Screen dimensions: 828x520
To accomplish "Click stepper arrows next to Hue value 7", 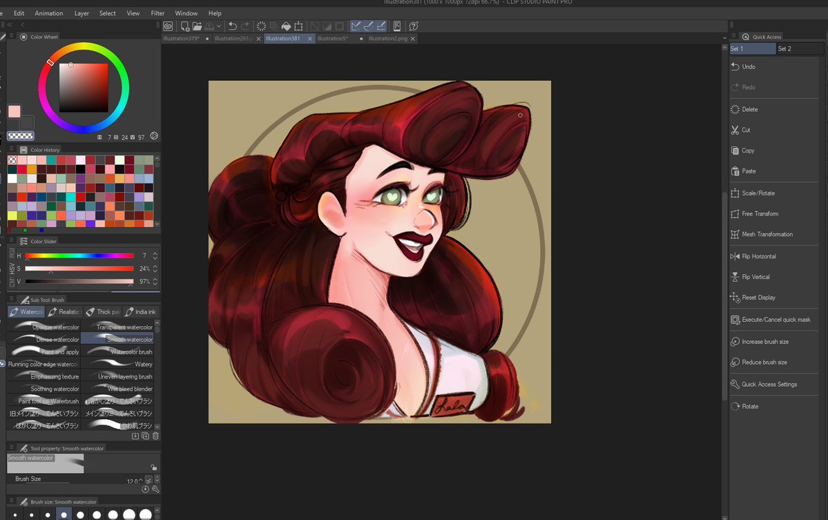I will point(155,256).
